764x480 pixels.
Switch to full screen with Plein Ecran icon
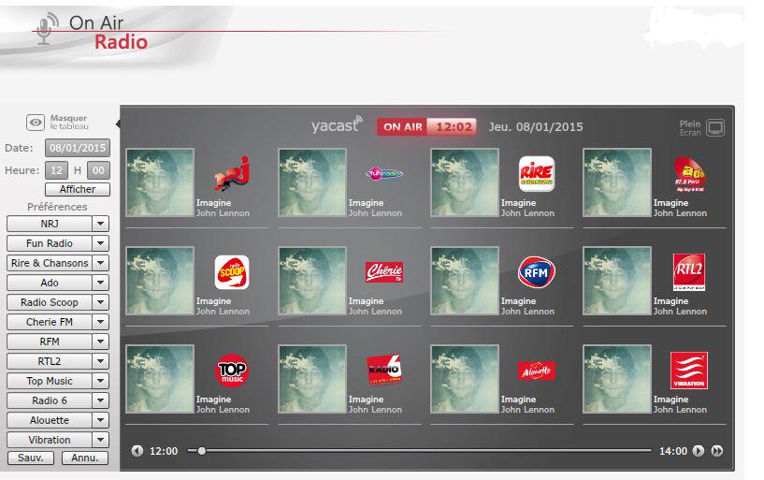[x=715, y=127]
